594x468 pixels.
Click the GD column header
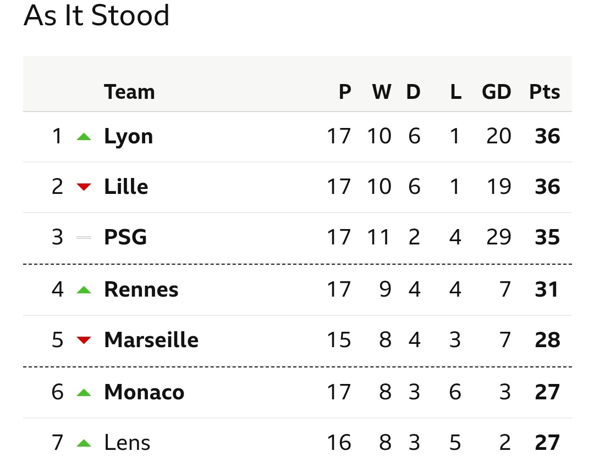tap(497, 92)
